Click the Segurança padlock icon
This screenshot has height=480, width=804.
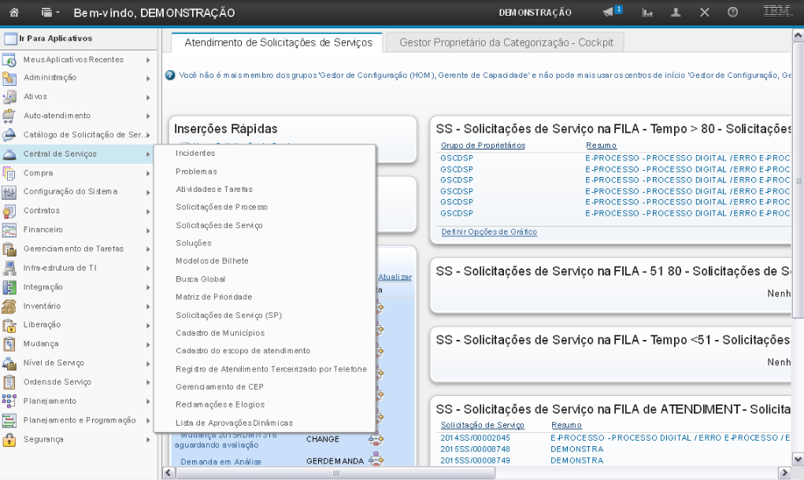9,440
